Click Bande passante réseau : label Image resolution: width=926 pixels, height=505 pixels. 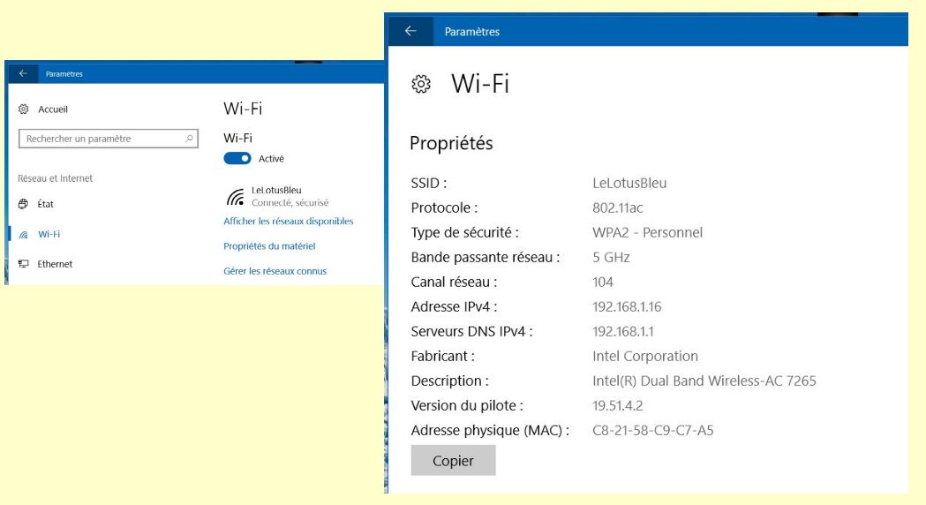[x=486, y=258]
